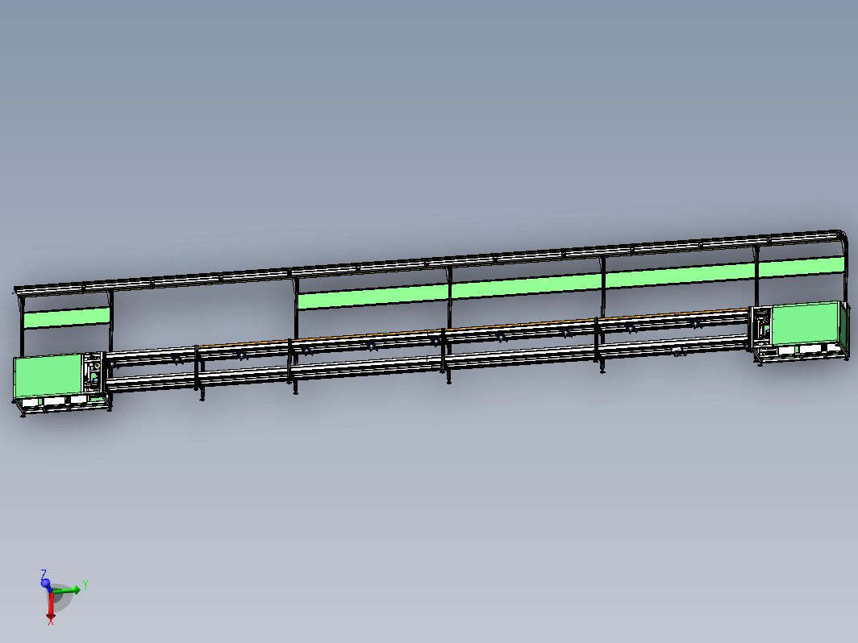Click the Y label on orientation triad

tap(85, 585)
